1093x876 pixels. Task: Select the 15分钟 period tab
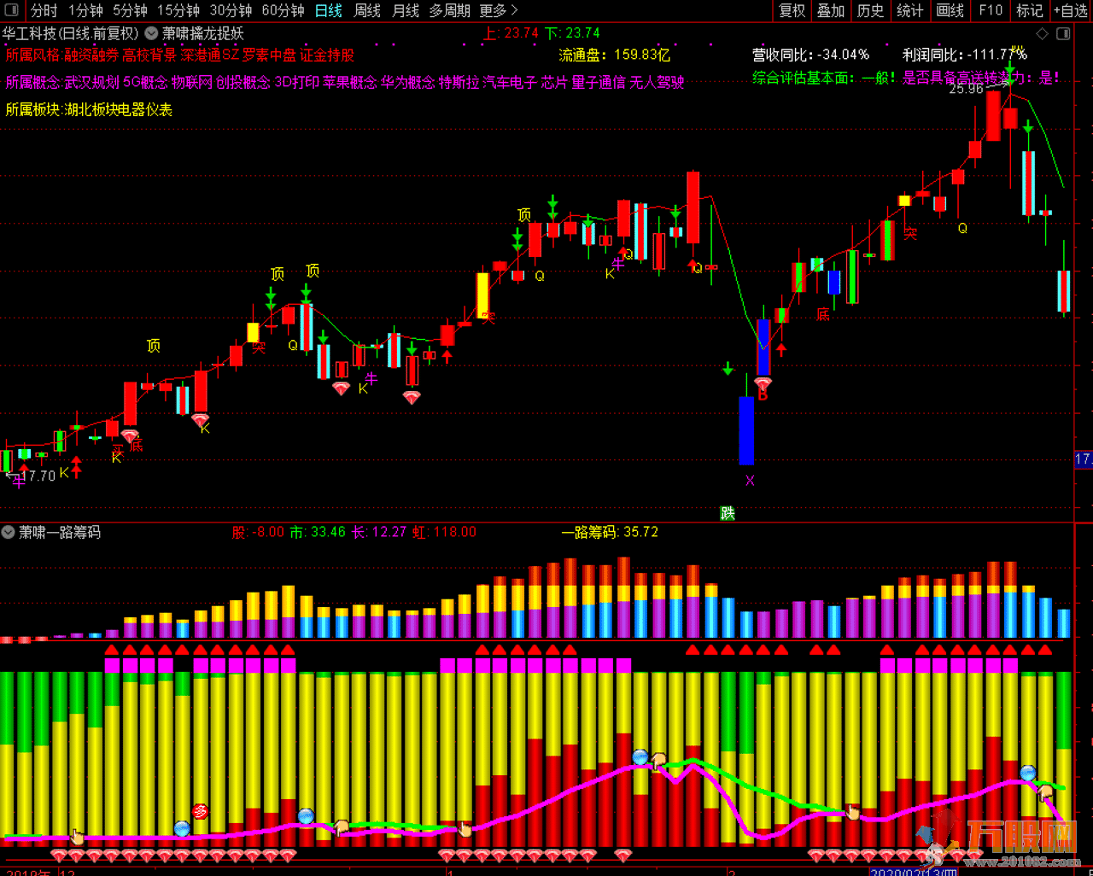[178, 10]
